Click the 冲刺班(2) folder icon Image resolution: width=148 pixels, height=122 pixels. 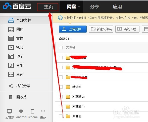point(68,97)
